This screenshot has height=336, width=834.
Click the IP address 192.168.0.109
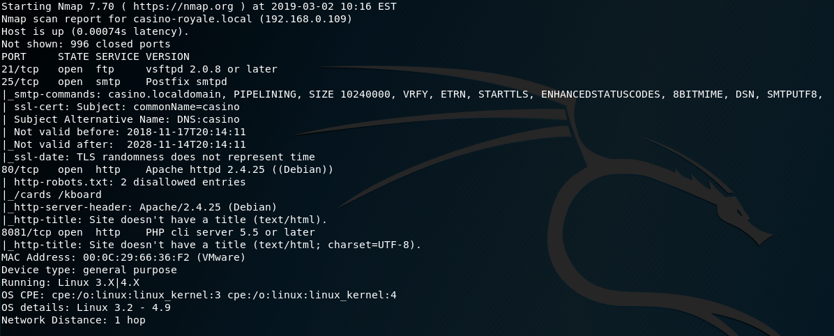pyautogui.click(x=305, y=19)
